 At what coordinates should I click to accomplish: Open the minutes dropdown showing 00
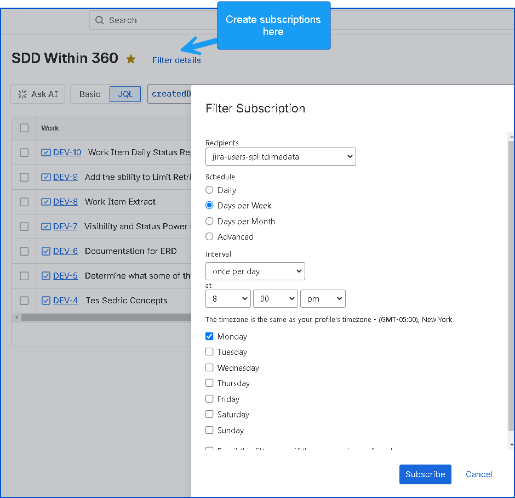275,298
